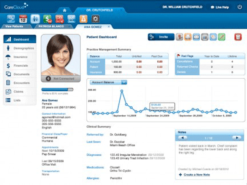The image size is (247, 185).
Task: Open Claims in sidebar
Action: pyautogui.click(x=20, y=92)
